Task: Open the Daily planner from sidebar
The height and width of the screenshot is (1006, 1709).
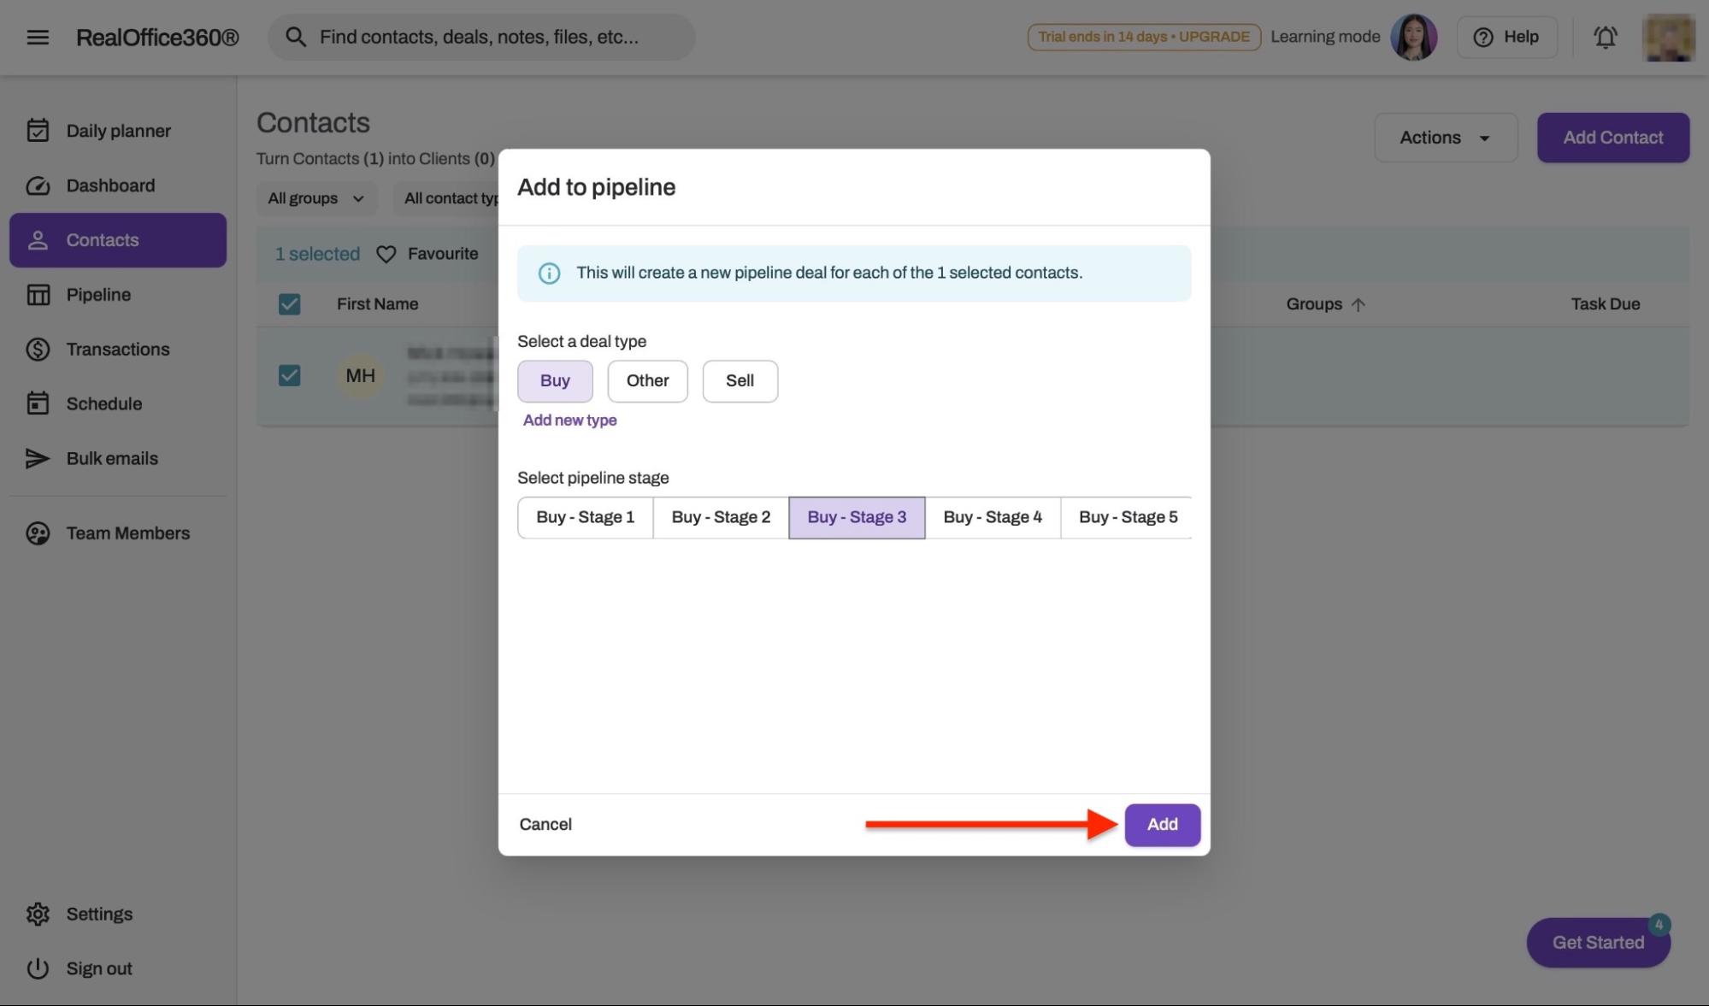Action: [x=118, y=131]
